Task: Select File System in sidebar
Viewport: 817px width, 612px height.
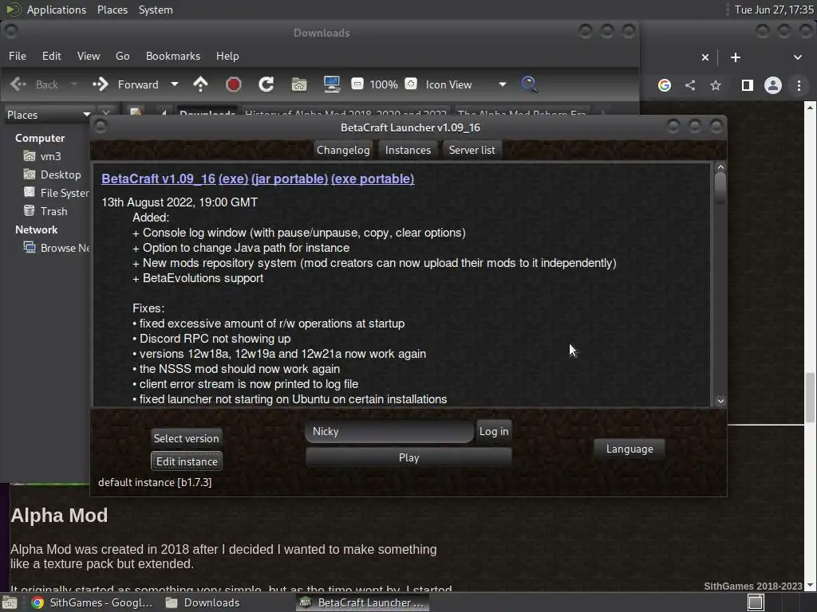Action: (x=57, y=193)
